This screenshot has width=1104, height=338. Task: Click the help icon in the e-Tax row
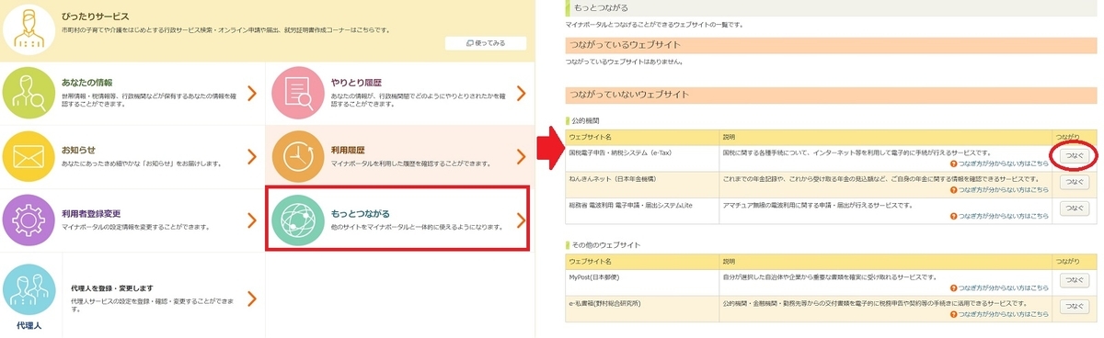tap(953, 163)
